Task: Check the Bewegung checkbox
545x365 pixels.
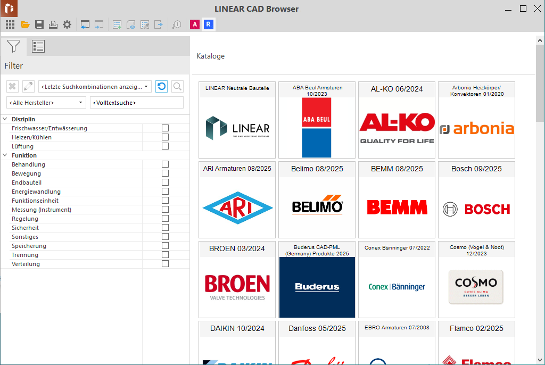Action: click(165, 173)
